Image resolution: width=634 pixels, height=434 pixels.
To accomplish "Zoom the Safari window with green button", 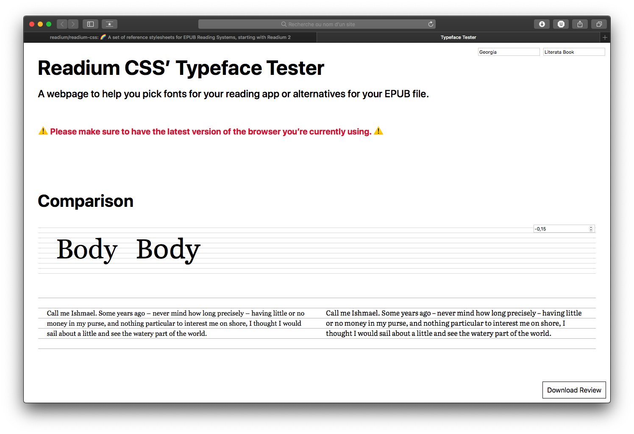I will click(49, 24).
